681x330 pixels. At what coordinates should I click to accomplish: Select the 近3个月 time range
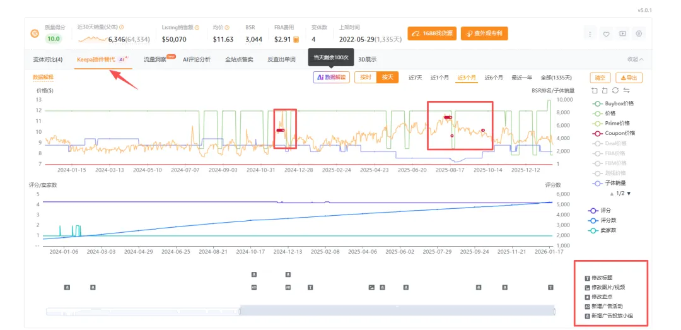[466, 78]
